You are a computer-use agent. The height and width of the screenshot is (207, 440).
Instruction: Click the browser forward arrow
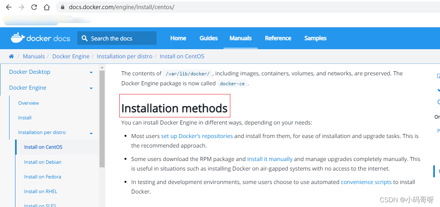pyautogui.click(x=21, y=7)
